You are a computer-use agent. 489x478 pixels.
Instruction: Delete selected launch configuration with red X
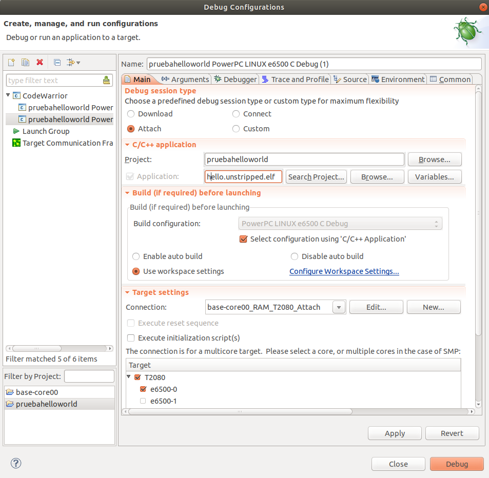click(x=40, y=63)
